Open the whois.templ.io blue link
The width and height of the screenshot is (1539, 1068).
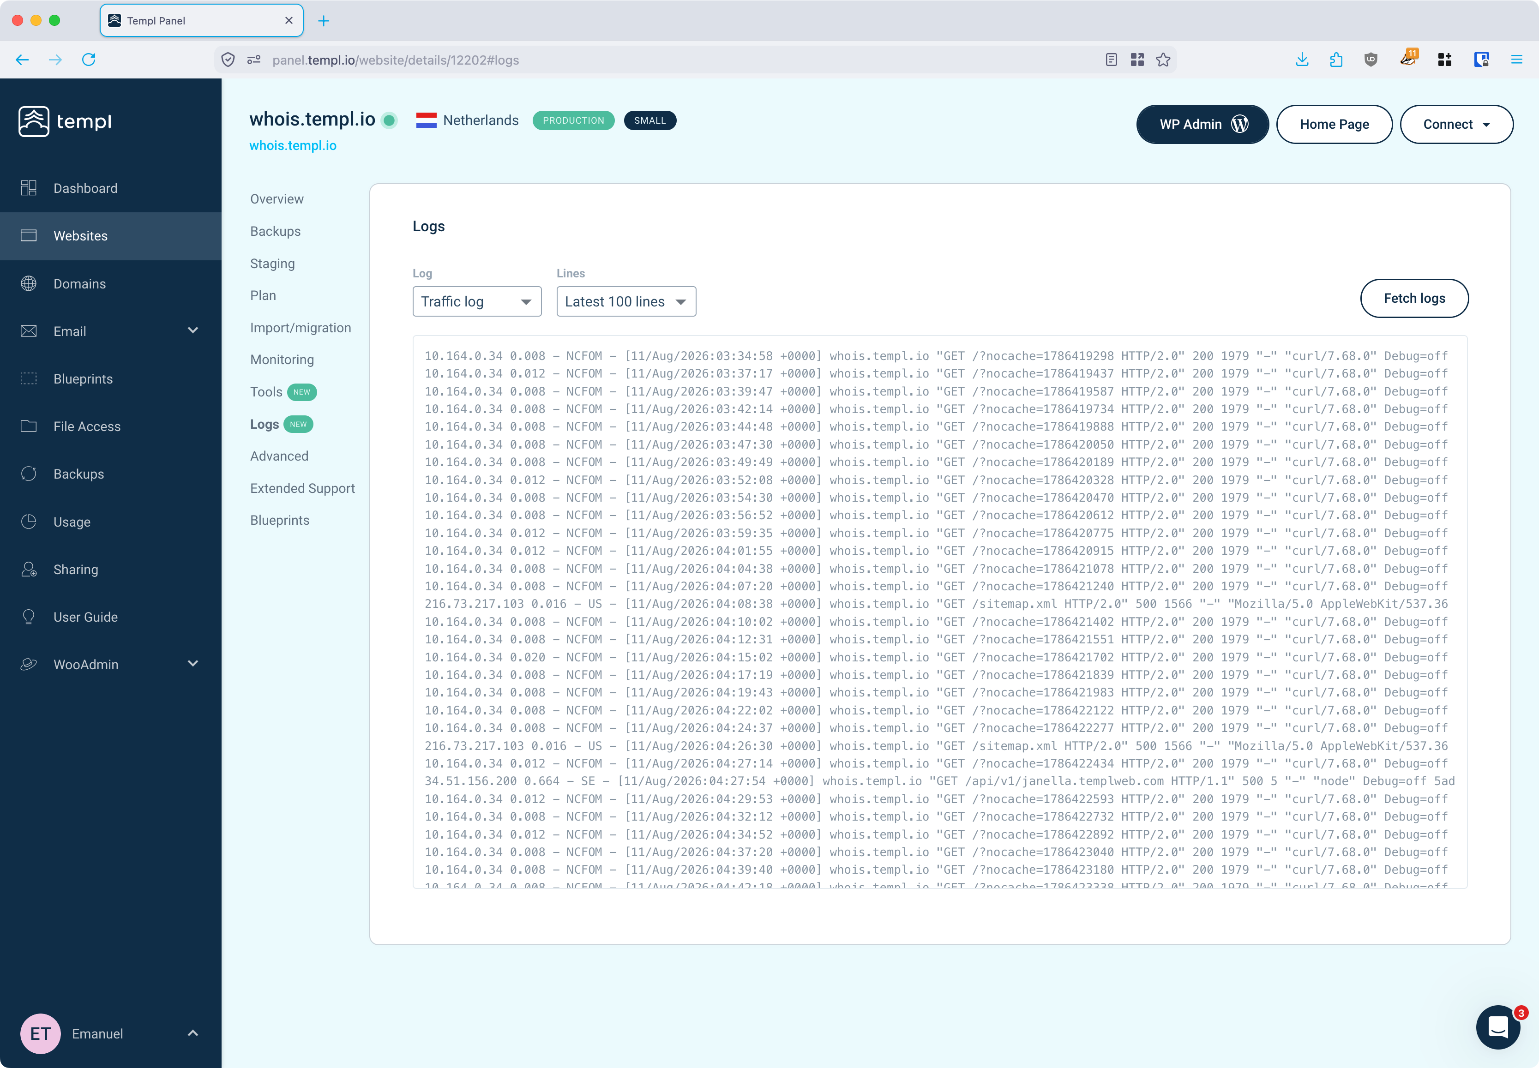292,145
